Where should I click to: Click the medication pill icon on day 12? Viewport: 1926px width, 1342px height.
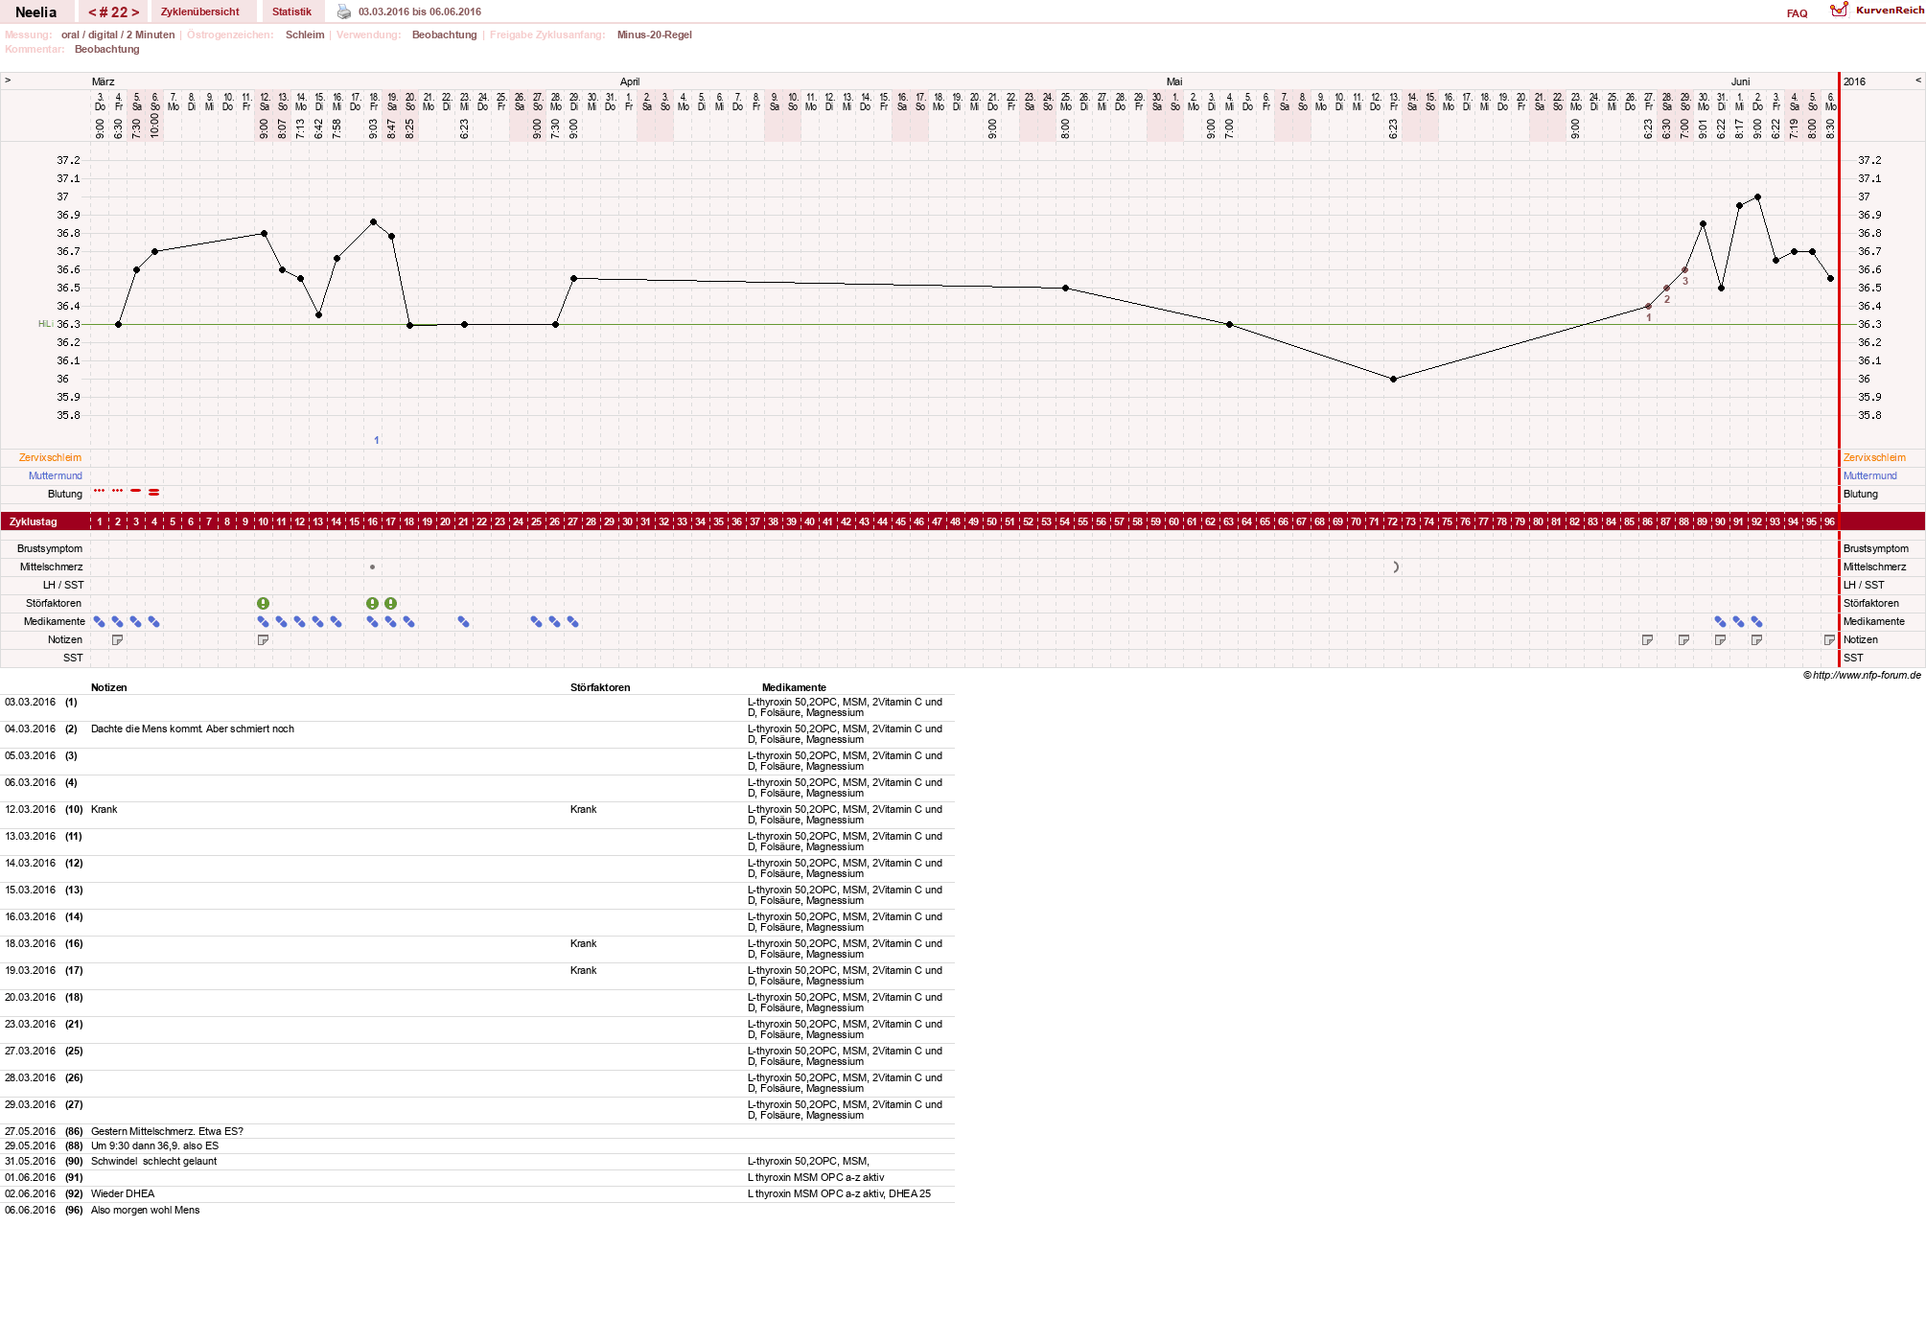coord(299,621)
